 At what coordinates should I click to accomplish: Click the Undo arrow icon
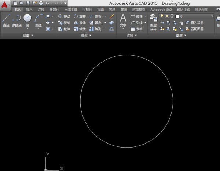click(x=47, y=3)
